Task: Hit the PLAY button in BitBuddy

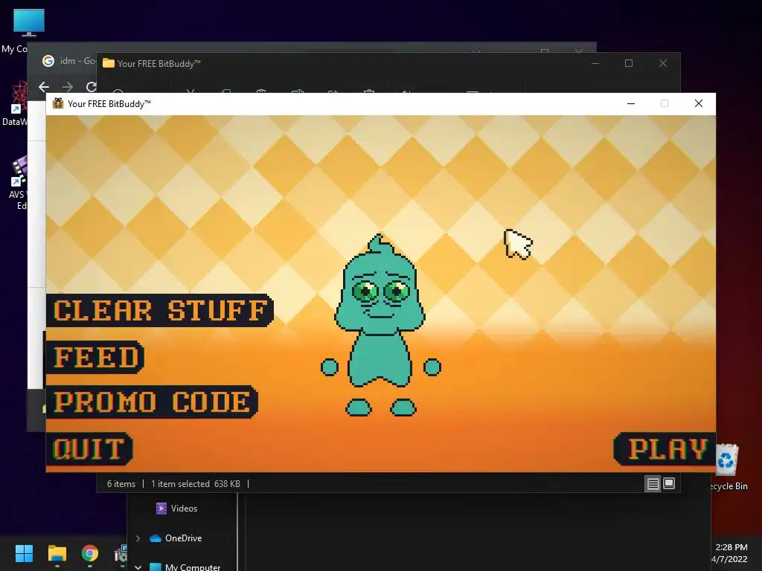Action: point(665,448)
